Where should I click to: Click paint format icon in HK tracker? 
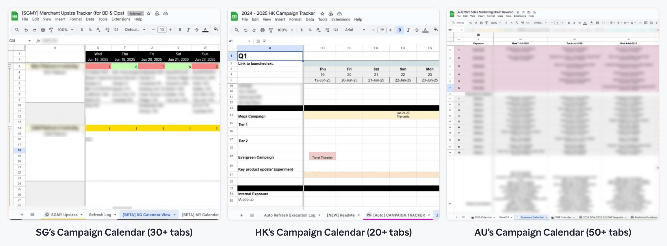tap(271, 30)
